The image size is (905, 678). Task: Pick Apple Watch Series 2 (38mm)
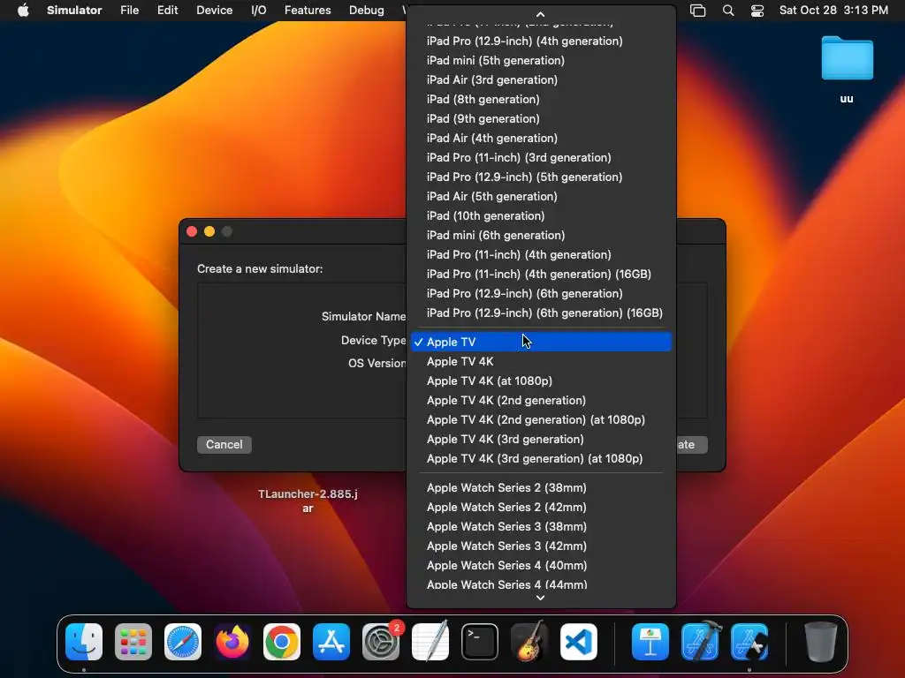[541, 487]
